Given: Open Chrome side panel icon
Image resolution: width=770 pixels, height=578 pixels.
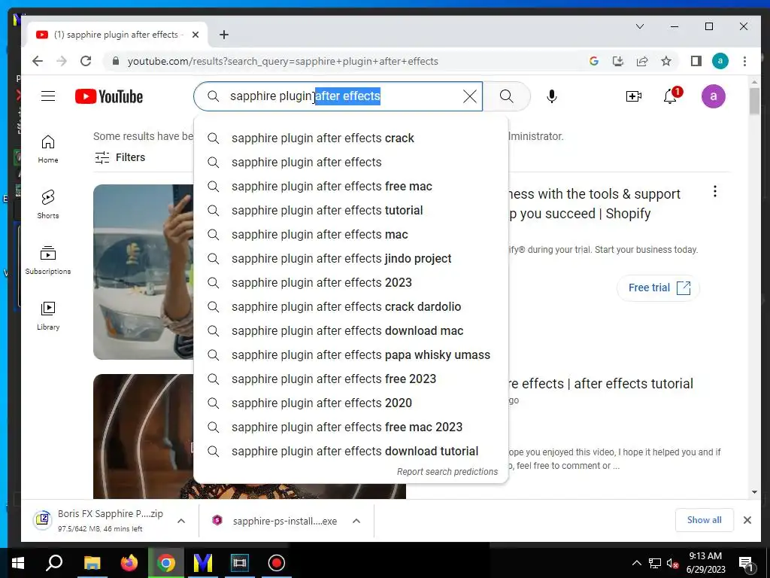Looking at the screenshot, I should coord(696,61).
